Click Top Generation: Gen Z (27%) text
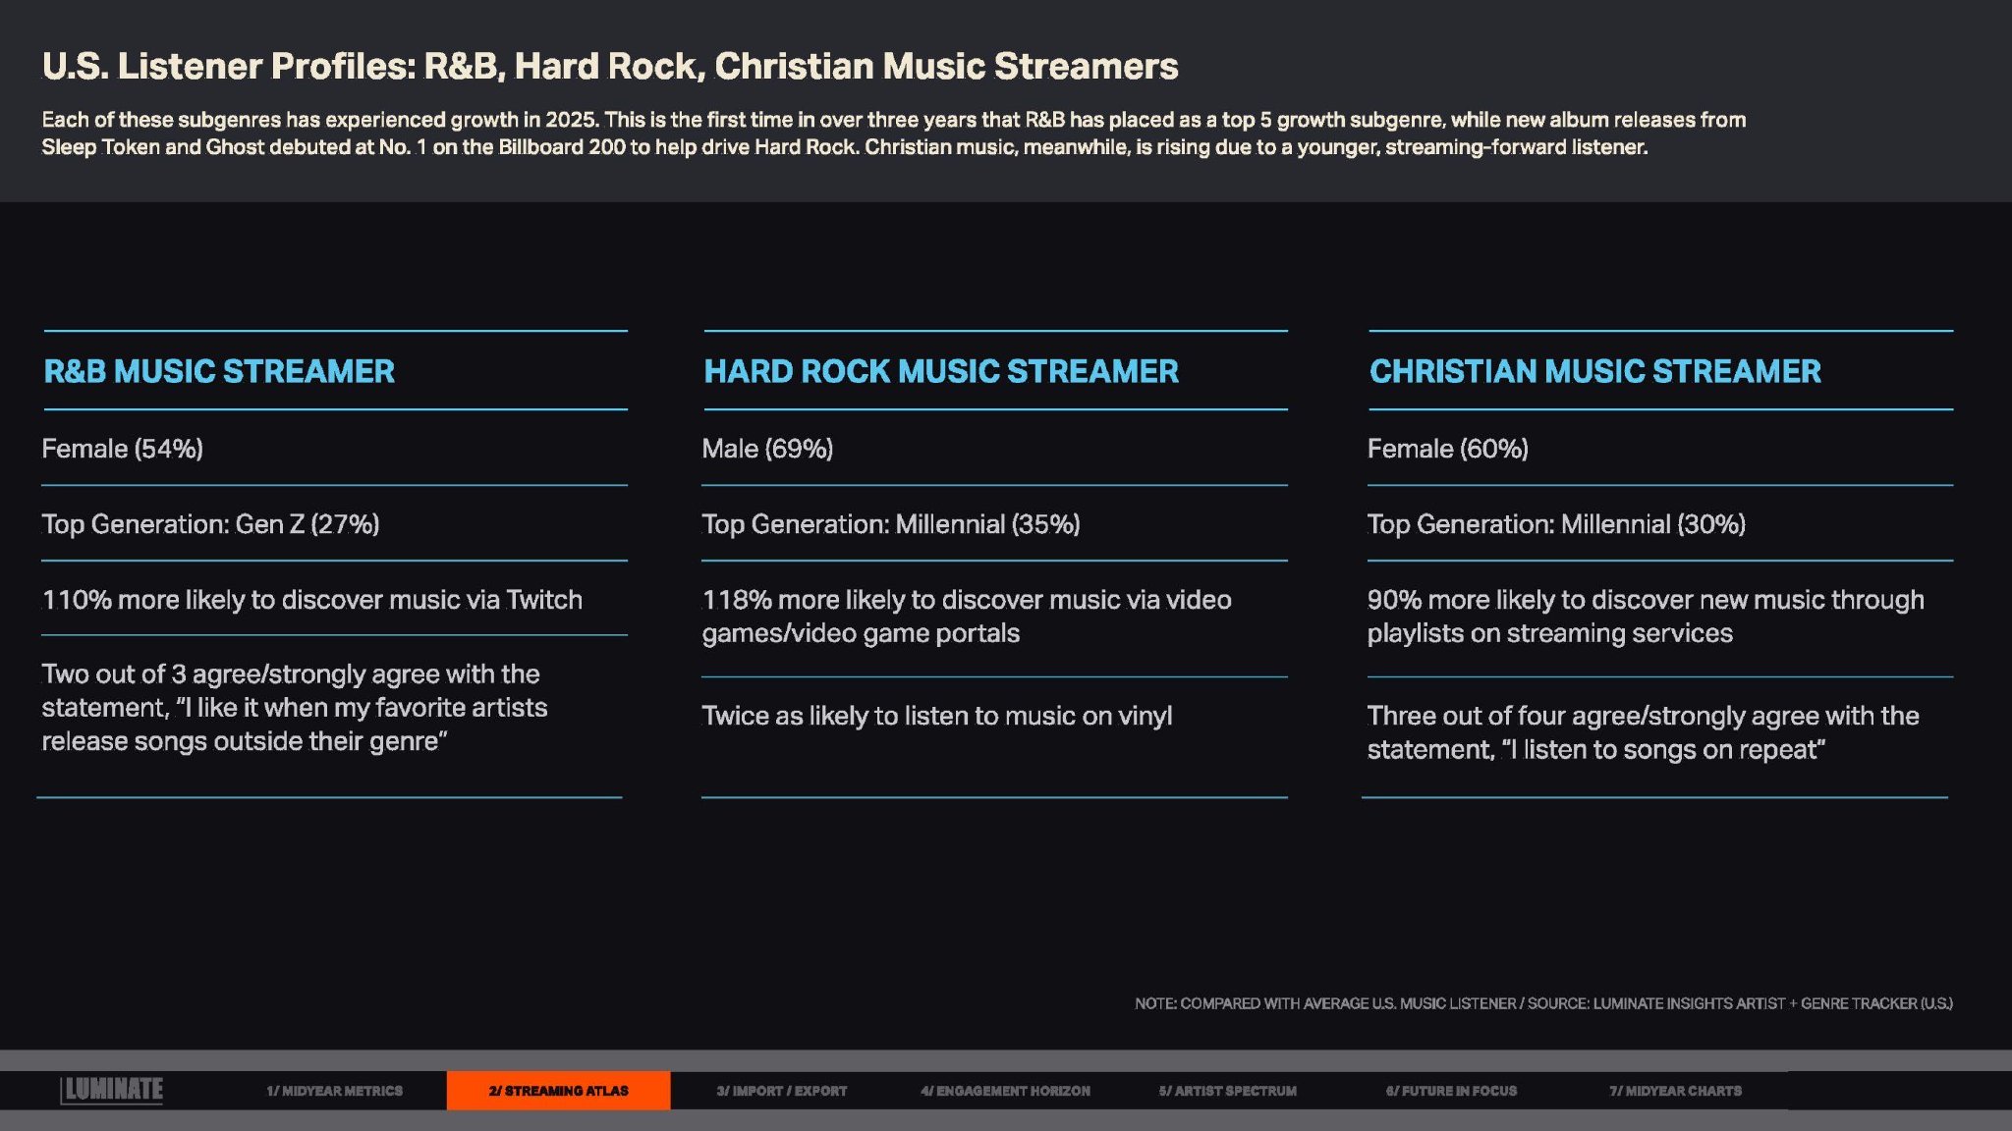This screenshot has width=2012, height=1131. 210,524
